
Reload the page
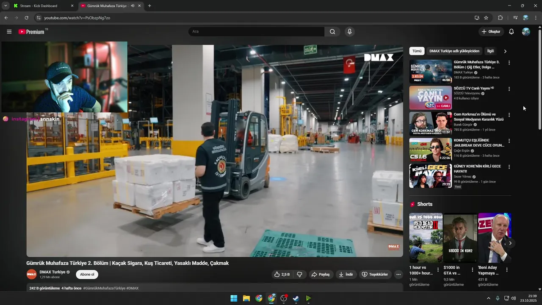tap(26, 18)
